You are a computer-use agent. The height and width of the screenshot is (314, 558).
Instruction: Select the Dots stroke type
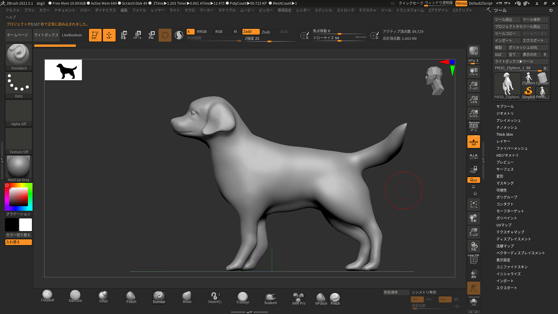[x=18, y=85]
